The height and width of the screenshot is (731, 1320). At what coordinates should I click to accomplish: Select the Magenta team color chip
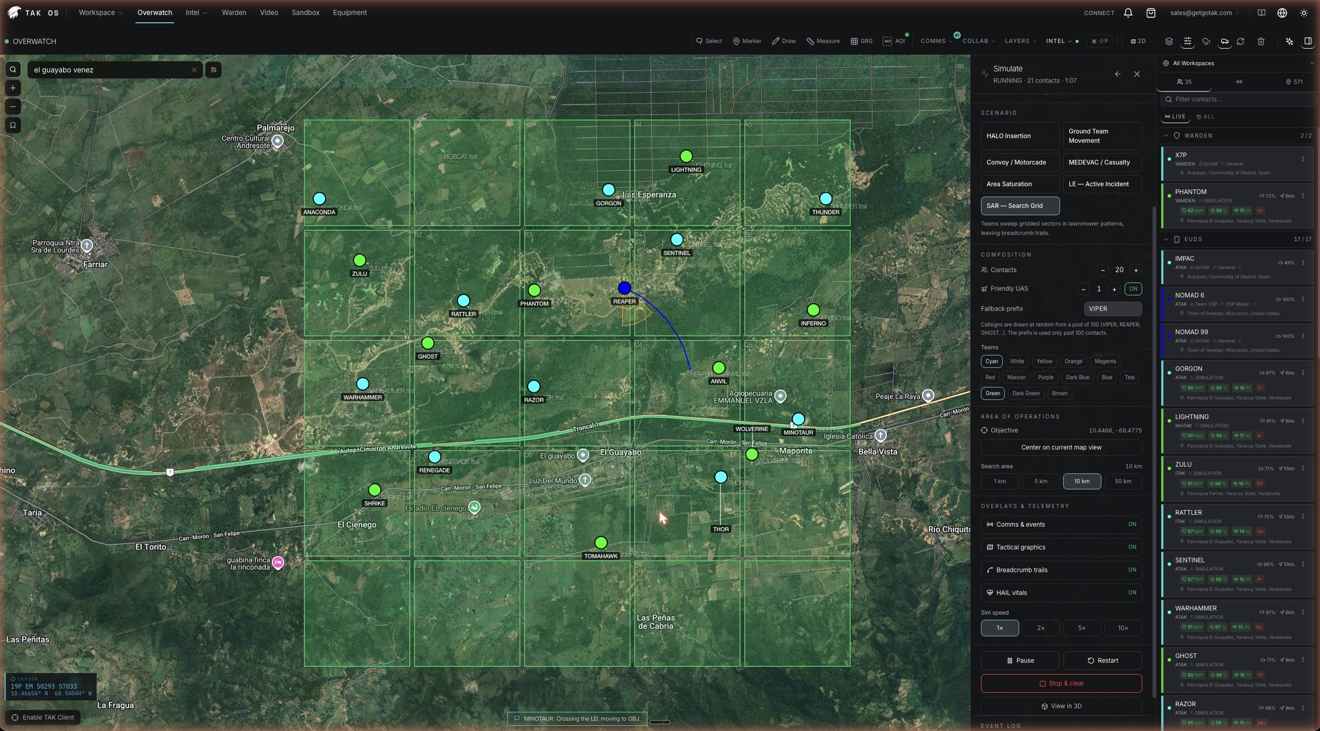[x=1105, y=361]
